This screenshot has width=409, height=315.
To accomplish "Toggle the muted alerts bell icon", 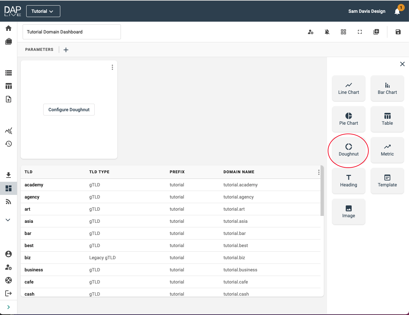I will point(327,32).
